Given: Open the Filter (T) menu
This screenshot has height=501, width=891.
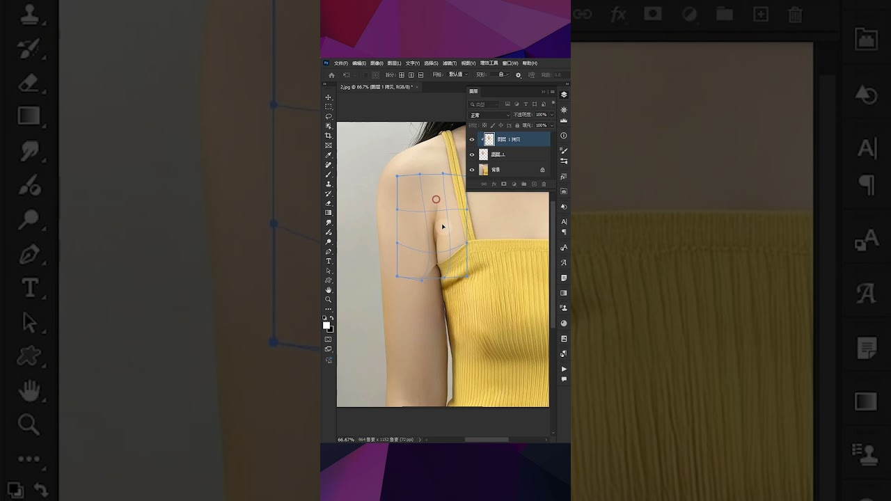Looking at the screenshot, I should click(450, 63).
